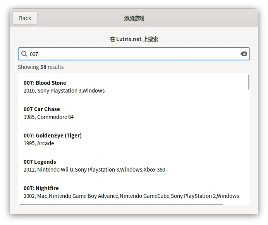This screenshot has width=268, height=225.
Task: Click the 2002, Mac, Nintendo Game Boy Advance line
Action: click(131, 196)
